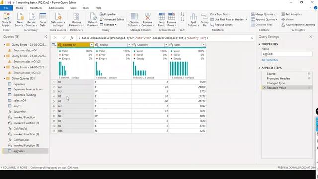This screenshot has height=179, width=318.
Task: Collapse the Other Queries group
Action: click(x=4, y=79)
